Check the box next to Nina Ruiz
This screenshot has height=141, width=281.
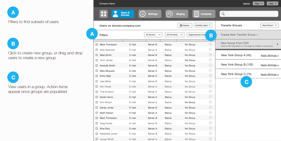coord(97,129)
